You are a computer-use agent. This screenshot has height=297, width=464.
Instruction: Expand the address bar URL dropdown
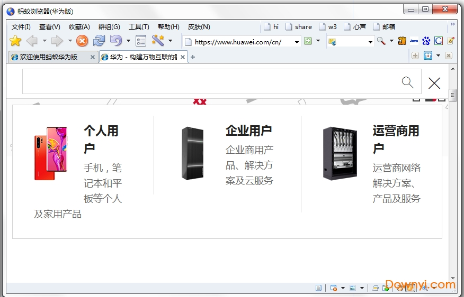(x=297, y=42)
